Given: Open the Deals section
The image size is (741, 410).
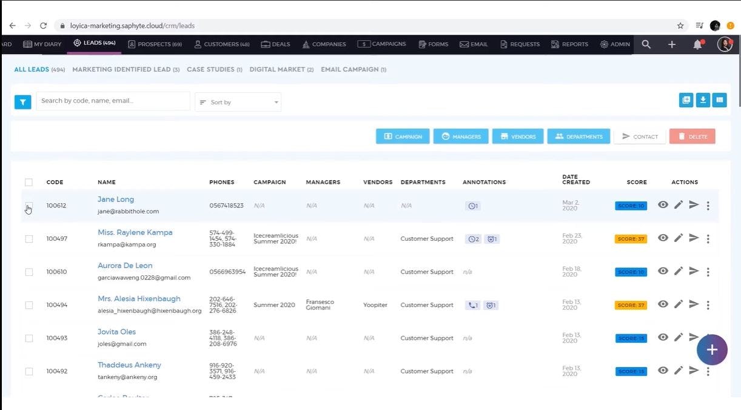Looking at the screenshot, I should (x=275, y=44).
